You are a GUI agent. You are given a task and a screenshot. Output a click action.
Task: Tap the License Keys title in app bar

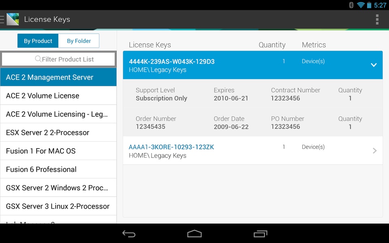coord(47,19)
